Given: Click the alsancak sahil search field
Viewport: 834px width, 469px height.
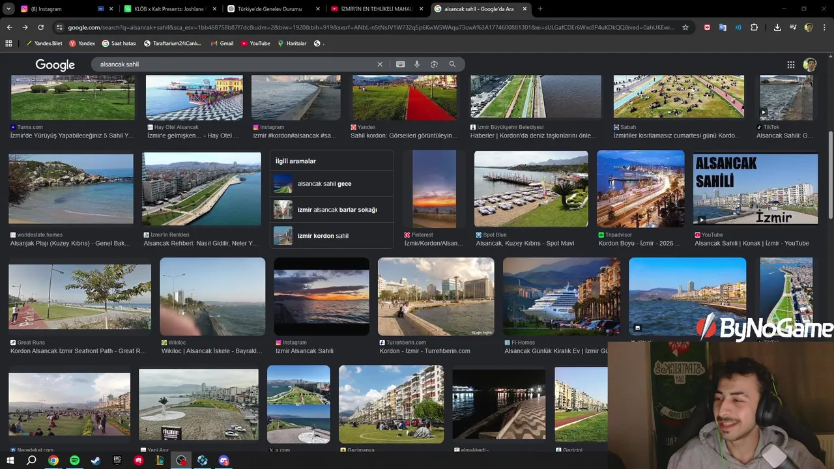Looking at the screenshot, I should coord(235,64).
